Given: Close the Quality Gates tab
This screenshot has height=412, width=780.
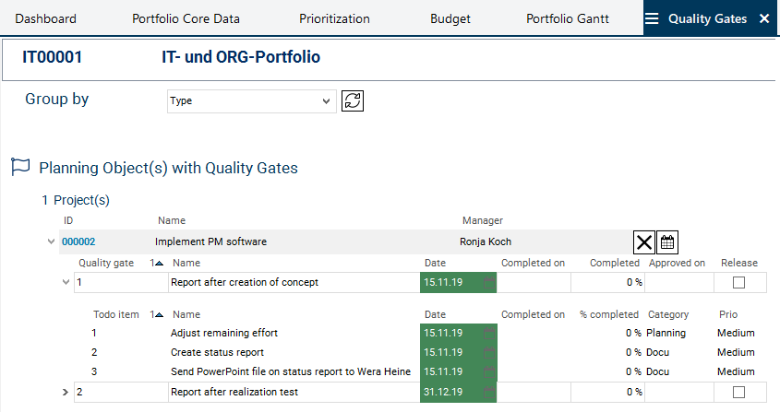Looking at the screenshot, I should point(763,18).
